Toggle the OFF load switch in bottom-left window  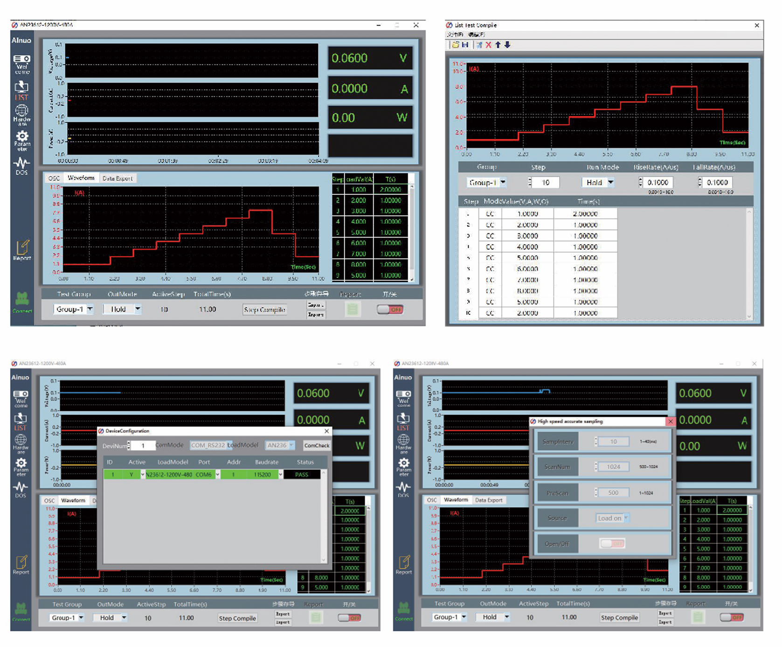point(349,618)
